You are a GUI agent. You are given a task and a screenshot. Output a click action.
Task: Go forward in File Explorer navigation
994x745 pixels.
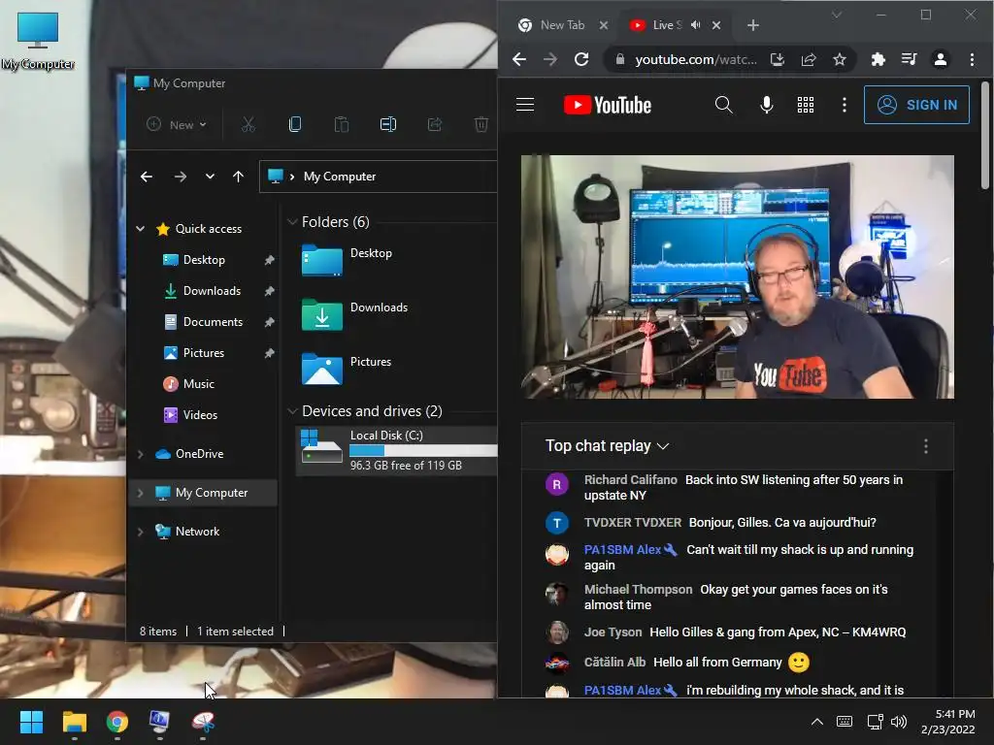(180, 177)
